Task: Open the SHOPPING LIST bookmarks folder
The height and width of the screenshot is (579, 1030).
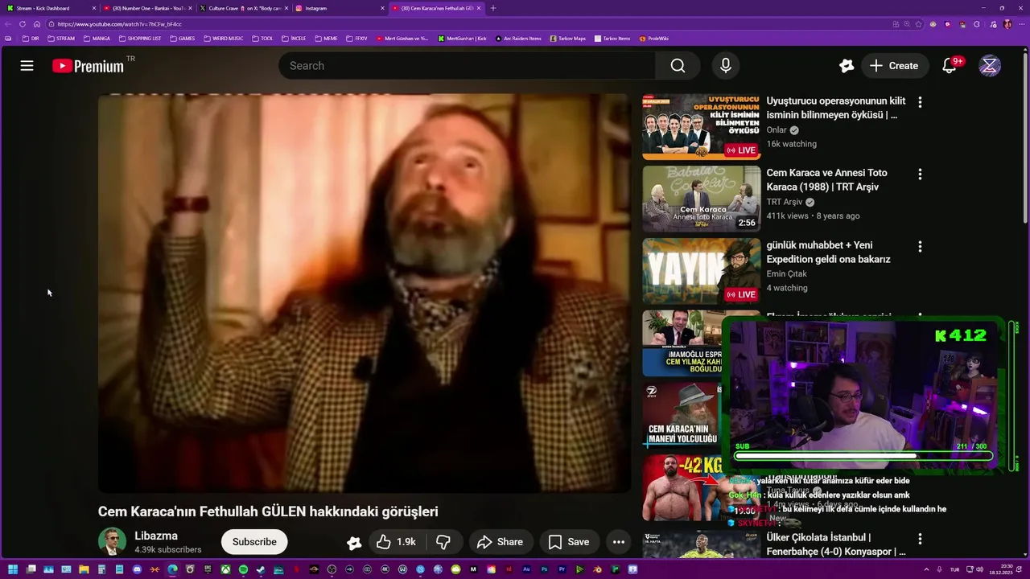Action: (x=140, y=38)
